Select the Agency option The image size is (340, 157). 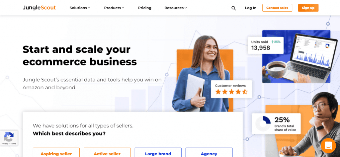(x=209, y=152)
